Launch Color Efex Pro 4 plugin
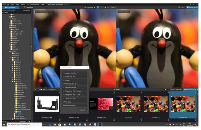 75,77
